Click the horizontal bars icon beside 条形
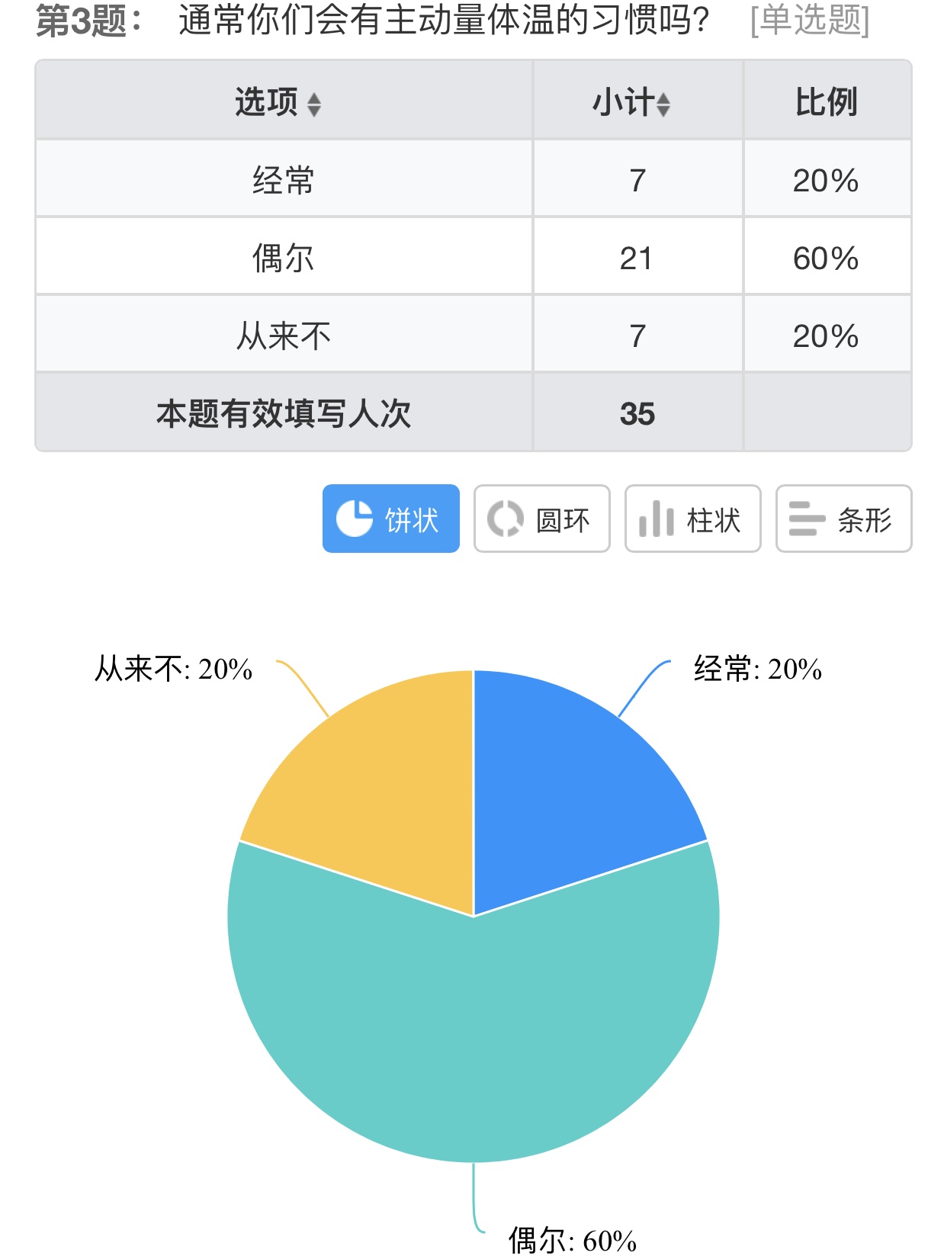This screenshot has height=1259, width=944. pos(807,519)
